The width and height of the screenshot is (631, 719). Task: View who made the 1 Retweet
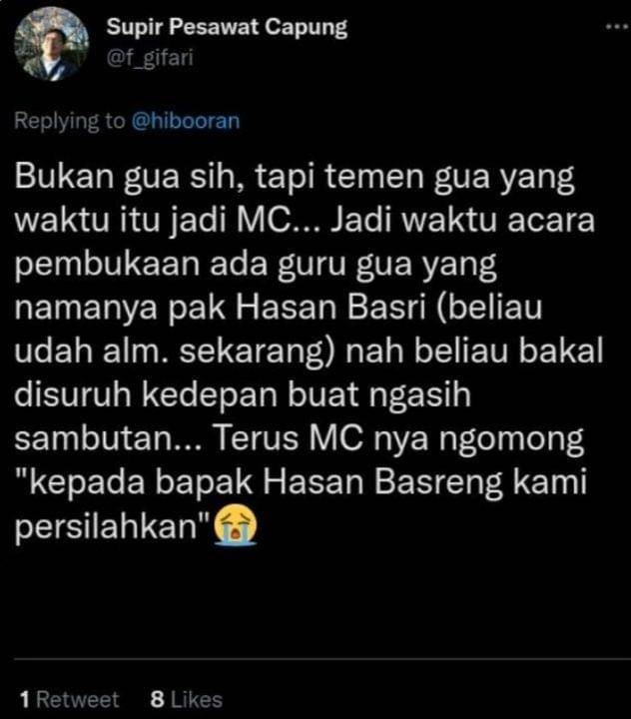(x=69, y=699)
